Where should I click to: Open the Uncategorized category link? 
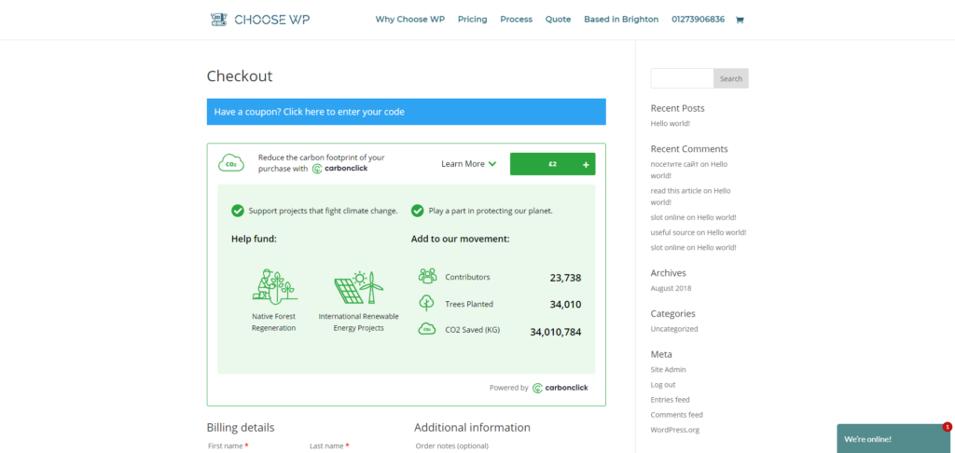click(674, 329)
